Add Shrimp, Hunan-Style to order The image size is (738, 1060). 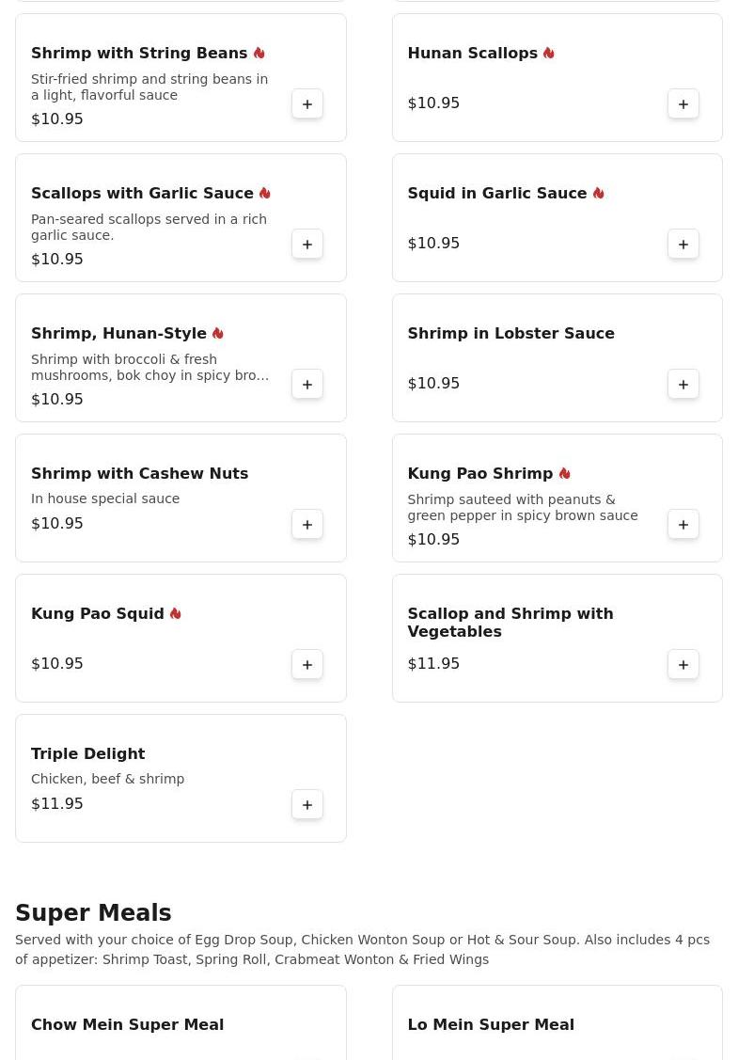point(307,385)
